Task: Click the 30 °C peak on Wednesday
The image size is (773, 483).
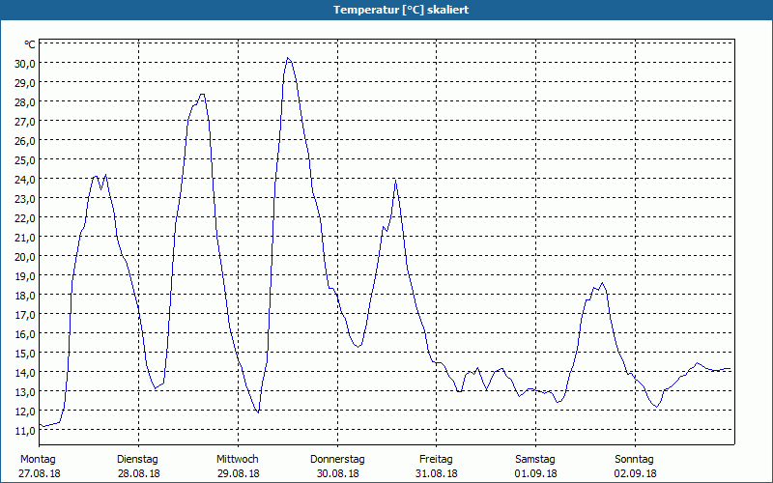Action: [288, 58]
